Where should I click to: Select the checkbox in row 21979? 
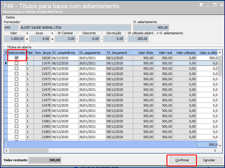tap(16, 111)
